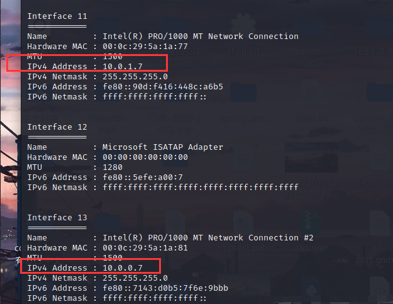Click MAC address 00:0c:29:5a:1a:77

pos(145,47)
